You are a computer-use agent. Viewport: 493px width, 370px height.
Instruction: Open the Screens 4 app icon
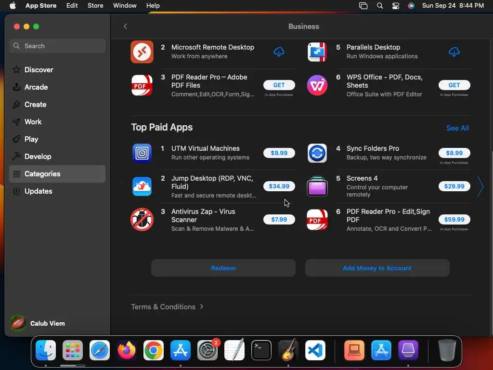click(x=317, y=186)
